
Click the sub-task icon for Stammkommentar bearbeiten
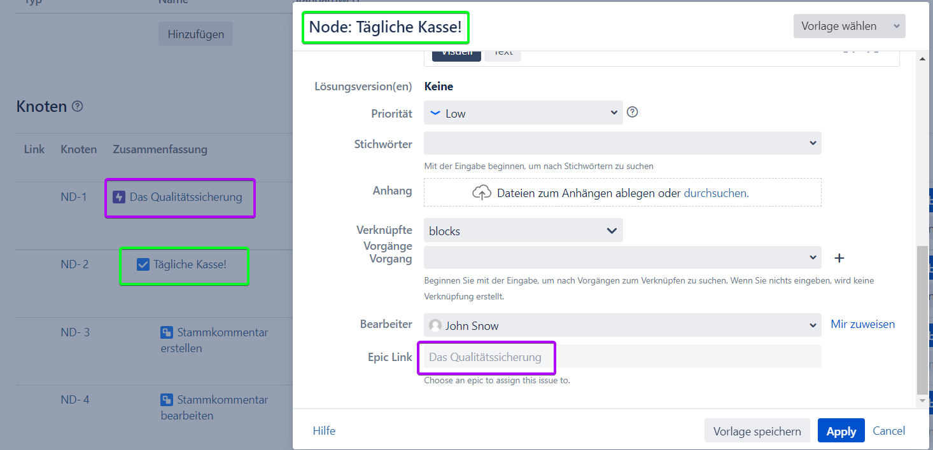click(x=167, y=400)
